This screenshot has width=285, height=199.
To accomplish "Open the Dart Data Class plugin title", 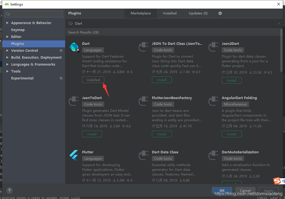I will pos(165,152).
